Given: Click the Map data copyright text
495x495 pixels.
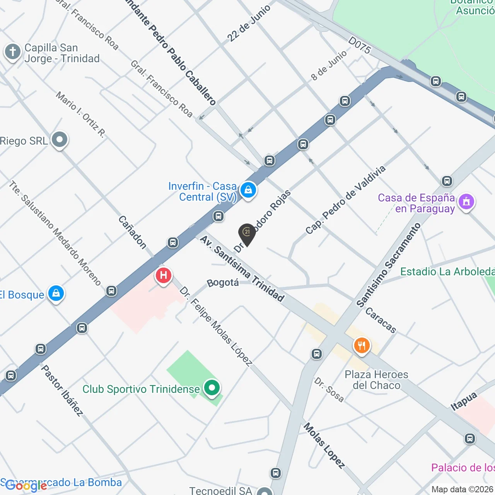Looking at the screenshot, I should [x=463, y=489].
